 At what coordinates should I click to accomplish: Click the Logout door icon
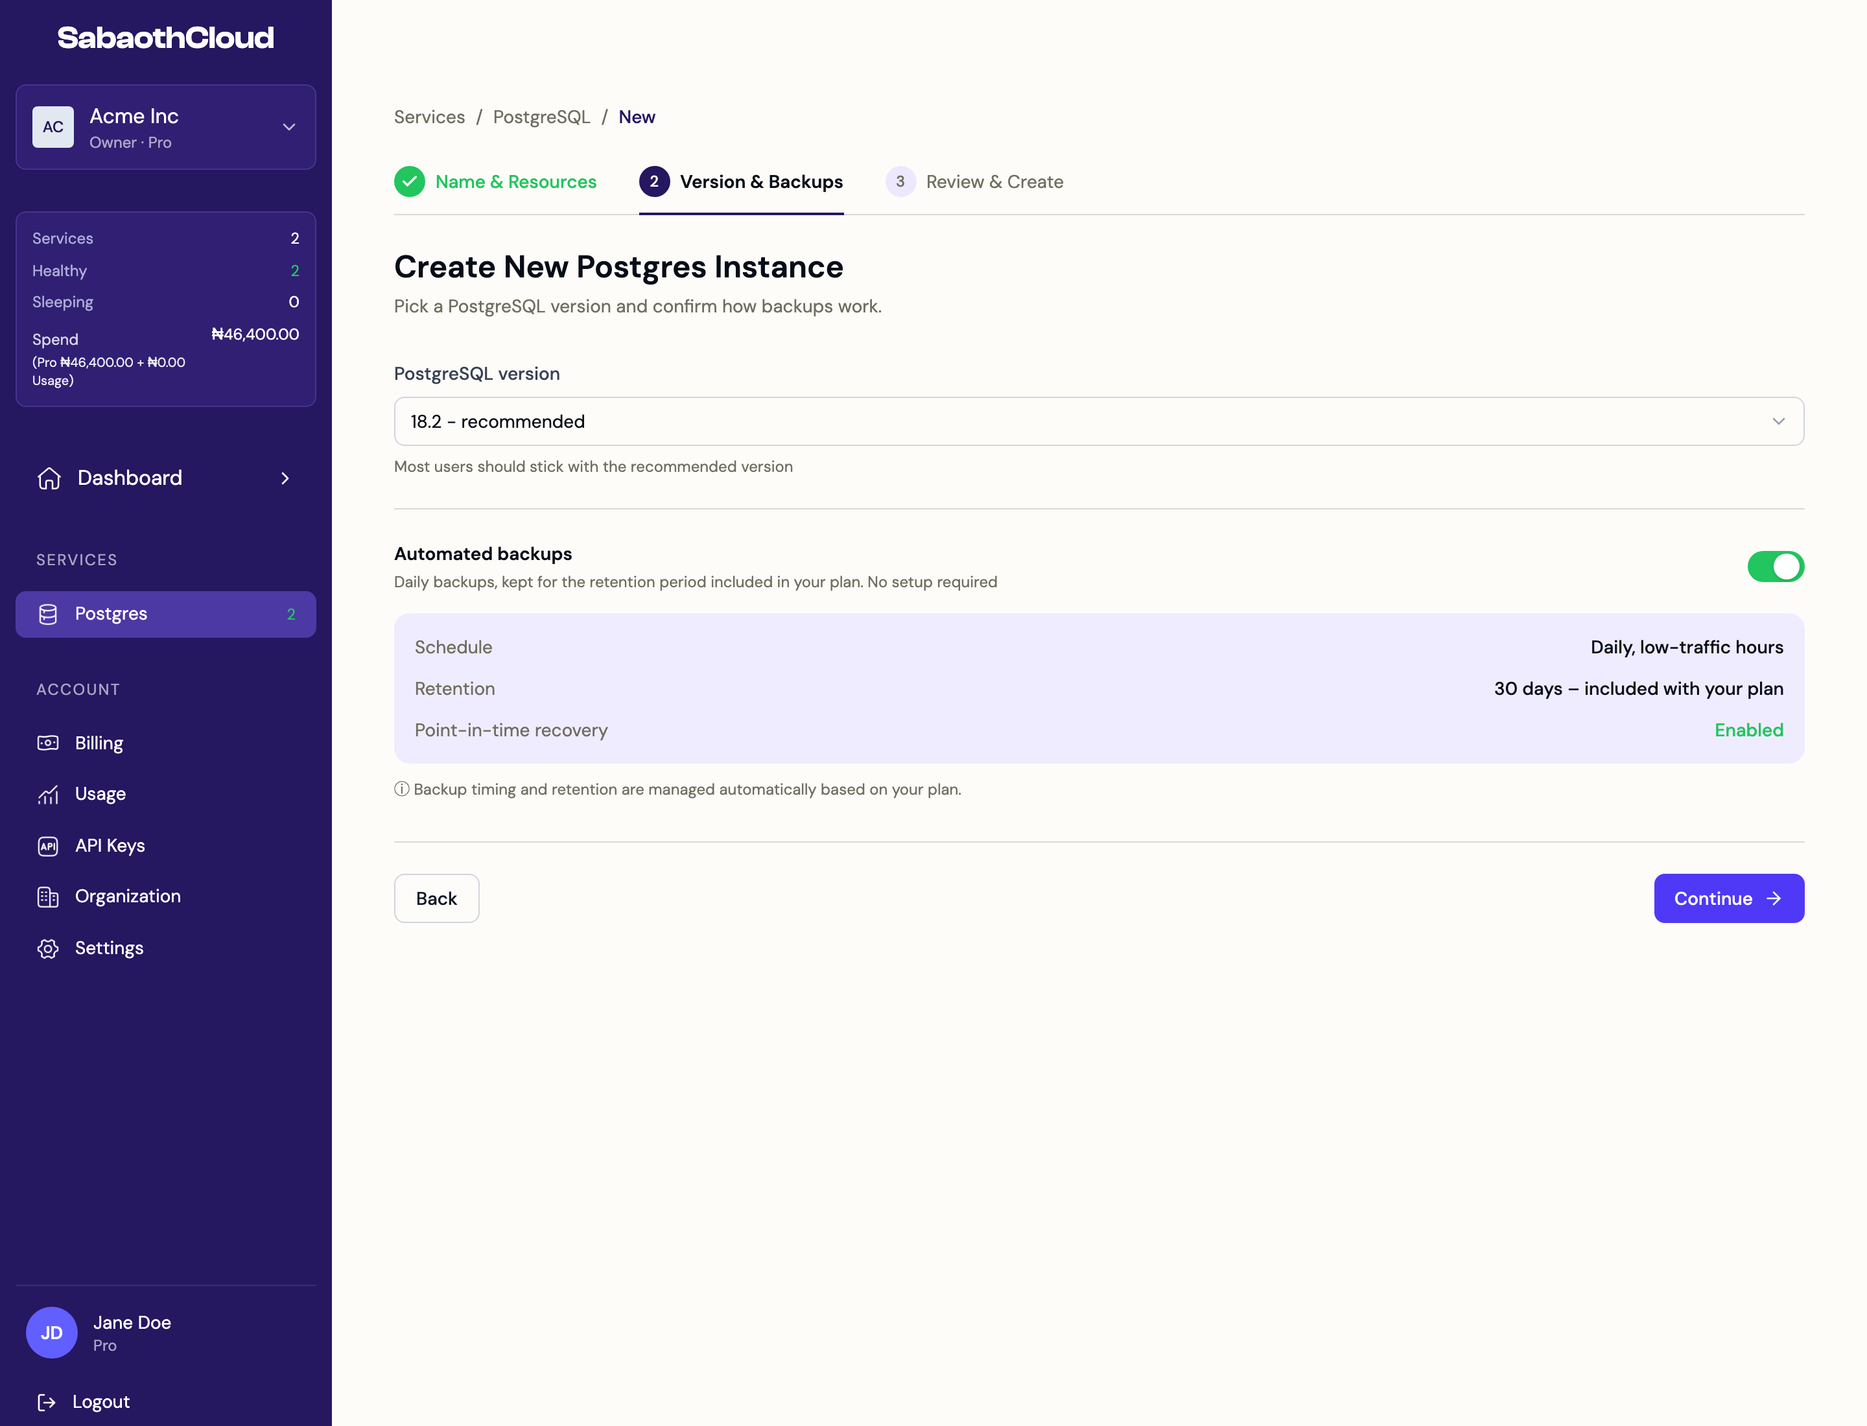tap(47, 1402)
